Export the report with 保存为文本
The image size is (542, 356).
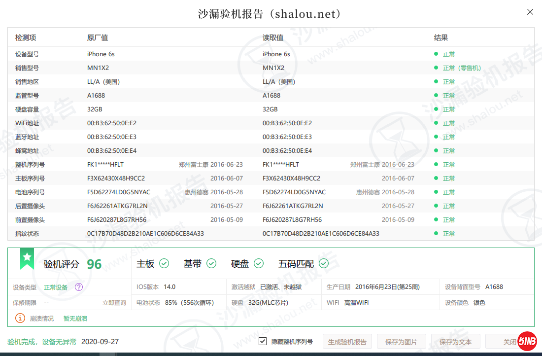coord(456,342)
